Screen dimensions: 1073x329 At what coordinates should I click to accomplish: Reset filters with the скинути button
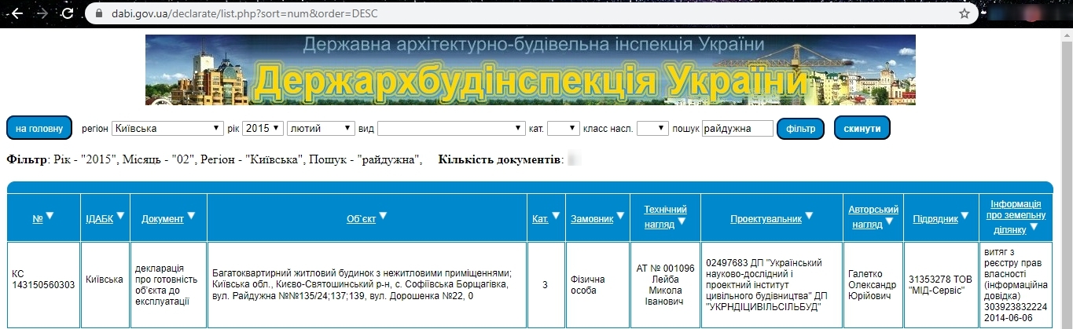click(x=862, y=128)
